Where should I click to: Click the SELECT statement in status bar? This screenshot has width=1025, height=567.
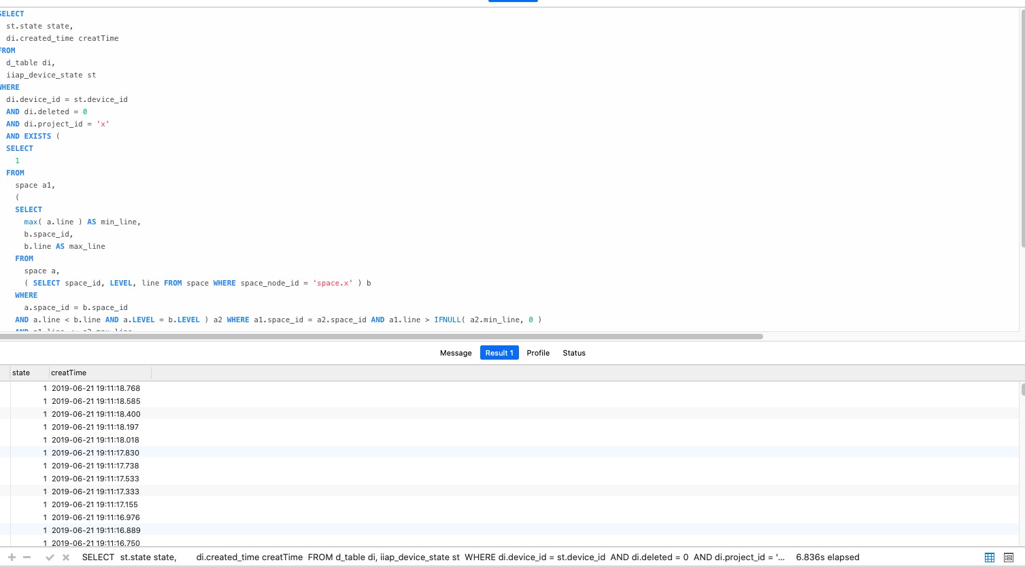433,557
